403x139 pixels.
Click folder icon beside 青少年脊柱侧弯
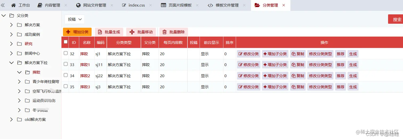point(27,82)
